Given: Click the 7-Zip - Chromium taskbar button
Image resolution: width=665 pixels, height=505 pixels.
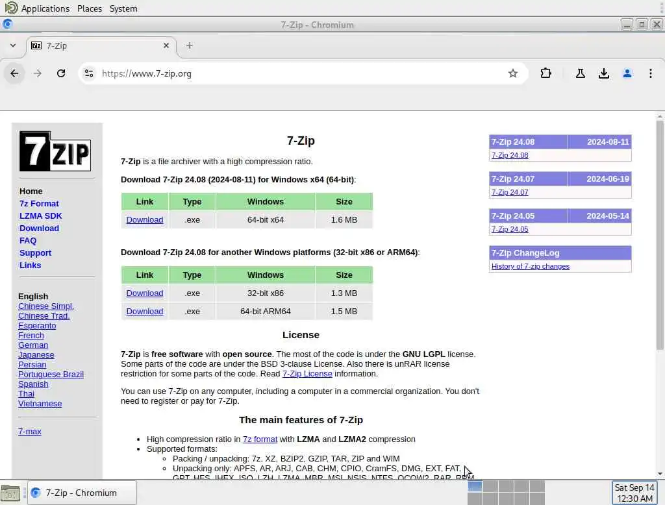Looking at the screenshot, I should 82,493.
